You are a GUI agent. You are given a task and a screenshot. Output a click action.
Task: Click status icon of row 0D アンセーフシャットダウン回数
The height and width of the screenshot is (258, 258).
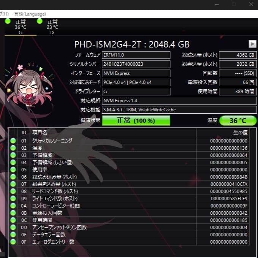point(13,227)
